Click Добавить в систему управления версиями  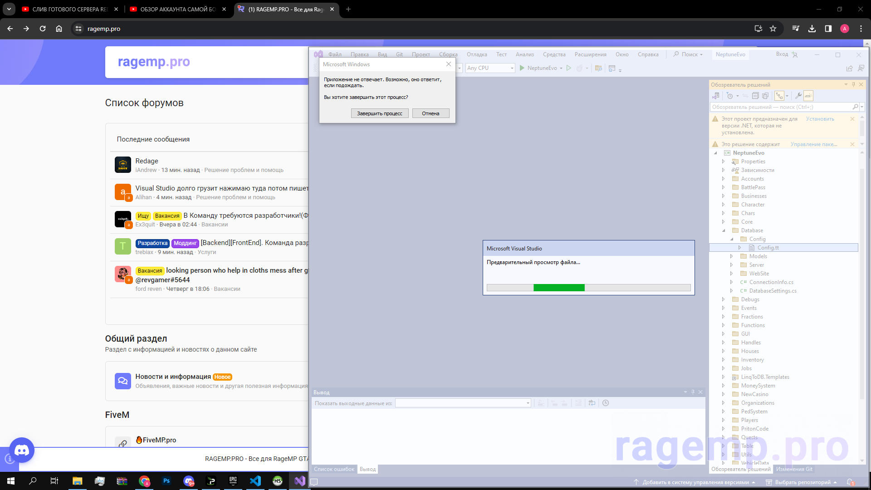pyautogui.click(x=695, y=482)
